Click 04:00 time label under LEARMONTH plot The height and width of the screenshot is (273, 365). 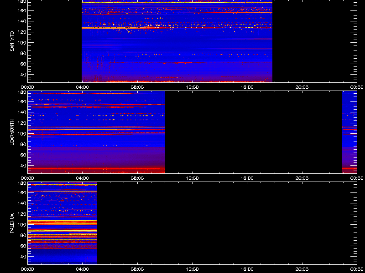[x=83, y=178]
